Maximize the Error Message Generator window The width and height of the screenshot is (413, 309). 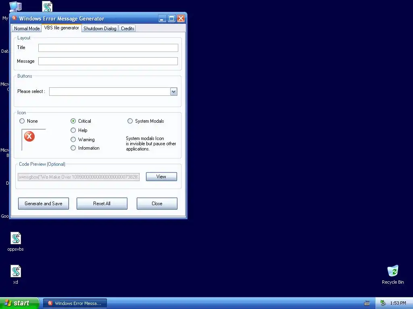point(171,19)
